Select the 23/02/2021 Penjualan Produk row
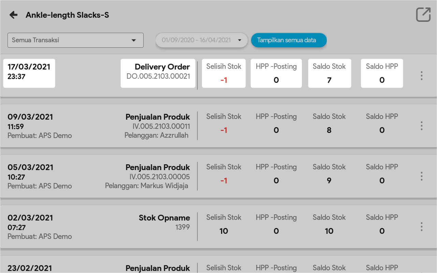The width and height of the screenshot is (437, 273). point(158,268)
